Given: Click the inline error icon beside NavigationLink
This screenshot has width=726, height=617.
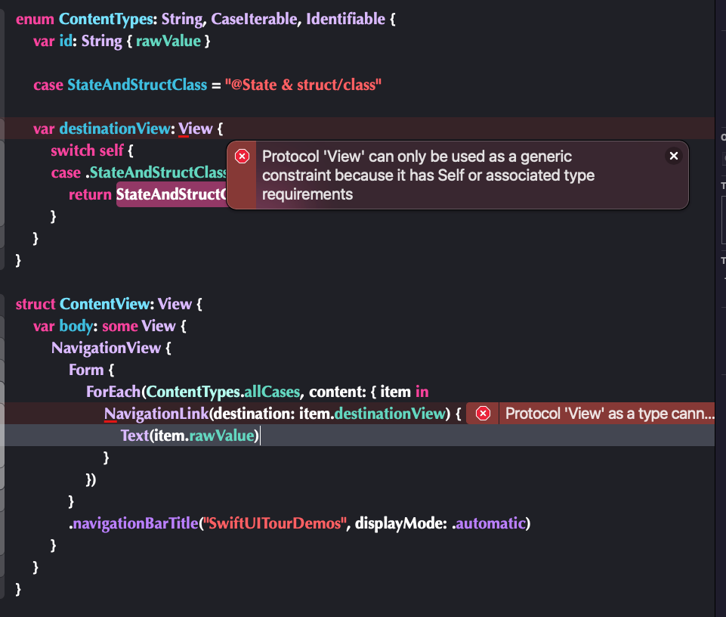Looking at the screenshot, I should (483, 414).
